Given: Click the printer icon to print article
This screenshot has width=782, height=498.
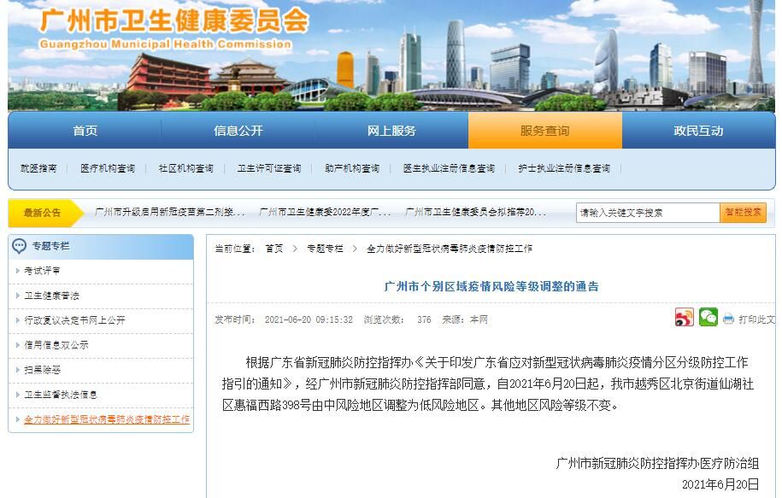Looking at the screenshot, I should (728, 319).
